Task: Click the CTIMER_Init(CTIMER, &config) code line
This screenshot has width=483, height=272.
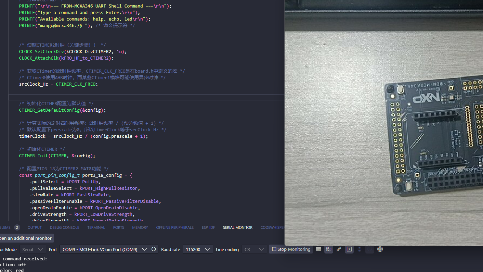Action: coord(57,156)
